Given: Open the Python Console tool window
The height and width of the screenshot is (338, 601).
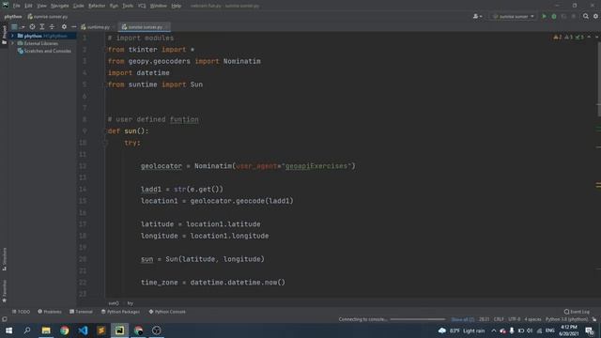Looking at the screenshot, I should coord(167,312).
